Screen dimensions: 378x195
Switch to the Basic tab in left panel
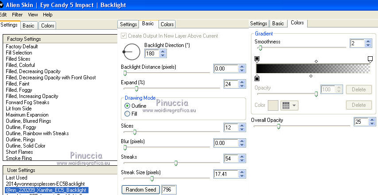point(28,26)
